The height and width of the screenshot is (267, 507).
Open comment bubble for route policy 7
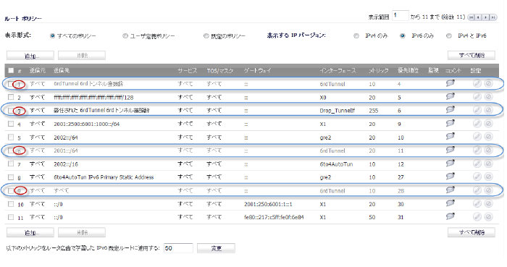point(451,164)
